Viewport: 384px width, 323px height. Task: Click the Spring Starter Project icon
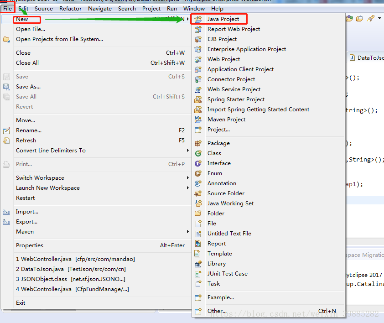point(198,99)
